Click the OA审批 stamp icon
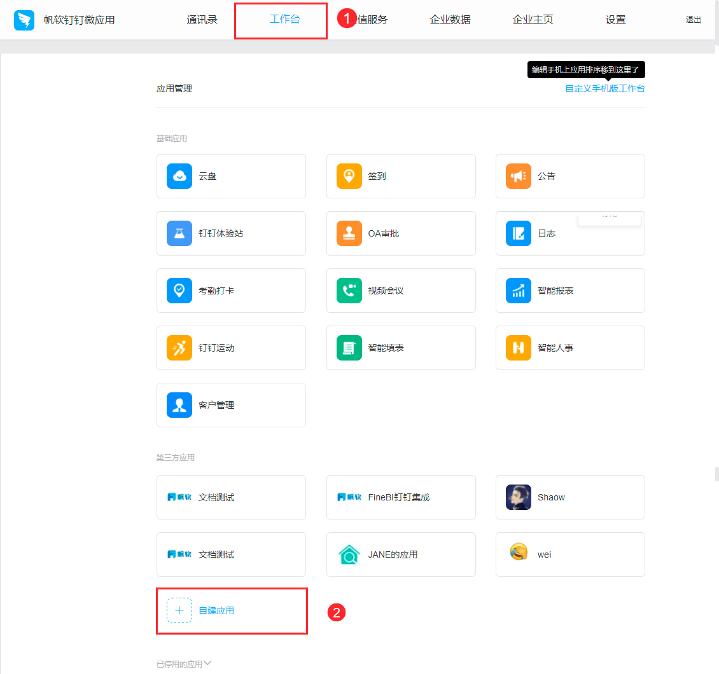Screen dimensions: 719x674 click(x=349, y=233)
